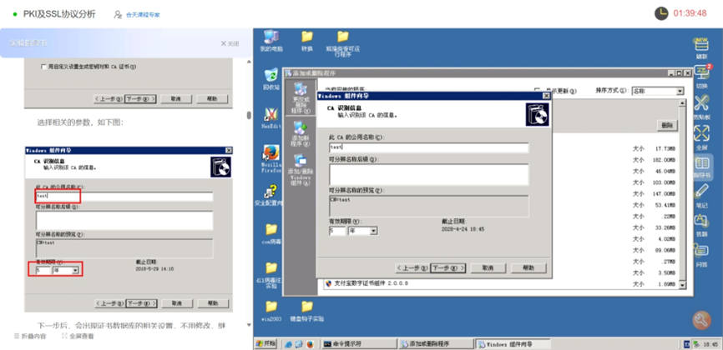Screen dimensions: 723x350
Task: Click the countdown timer clock icon
Action: click(x=661, y=13)
